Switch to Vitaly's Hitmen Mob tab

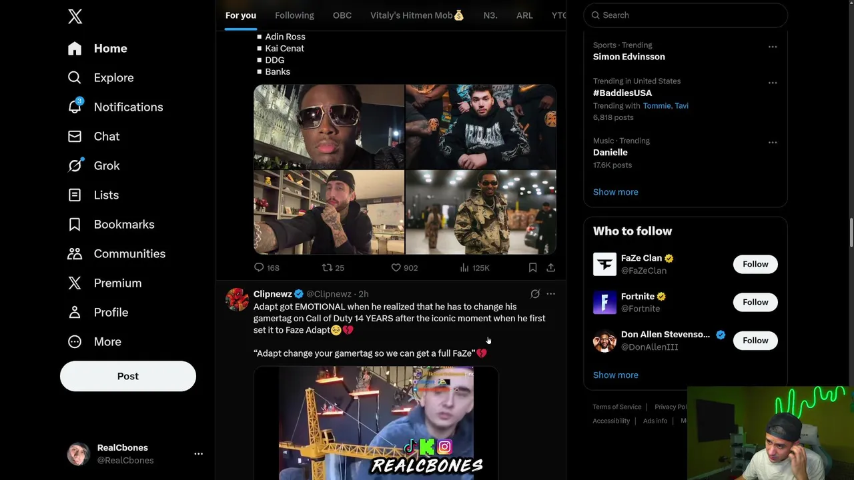[x=417, y=15]
